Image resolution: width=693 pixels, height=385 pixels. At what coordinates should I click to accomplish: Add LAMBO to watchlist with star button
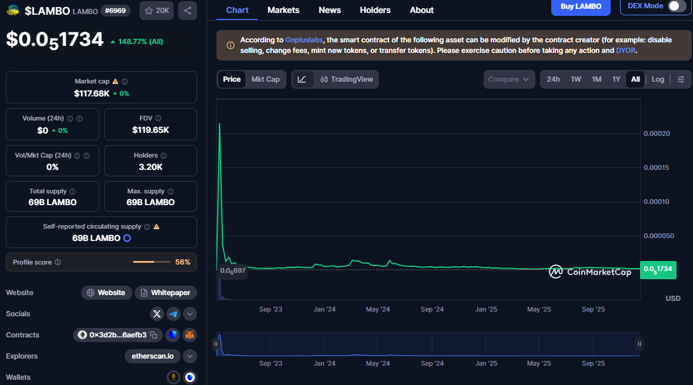click(156, 11)
